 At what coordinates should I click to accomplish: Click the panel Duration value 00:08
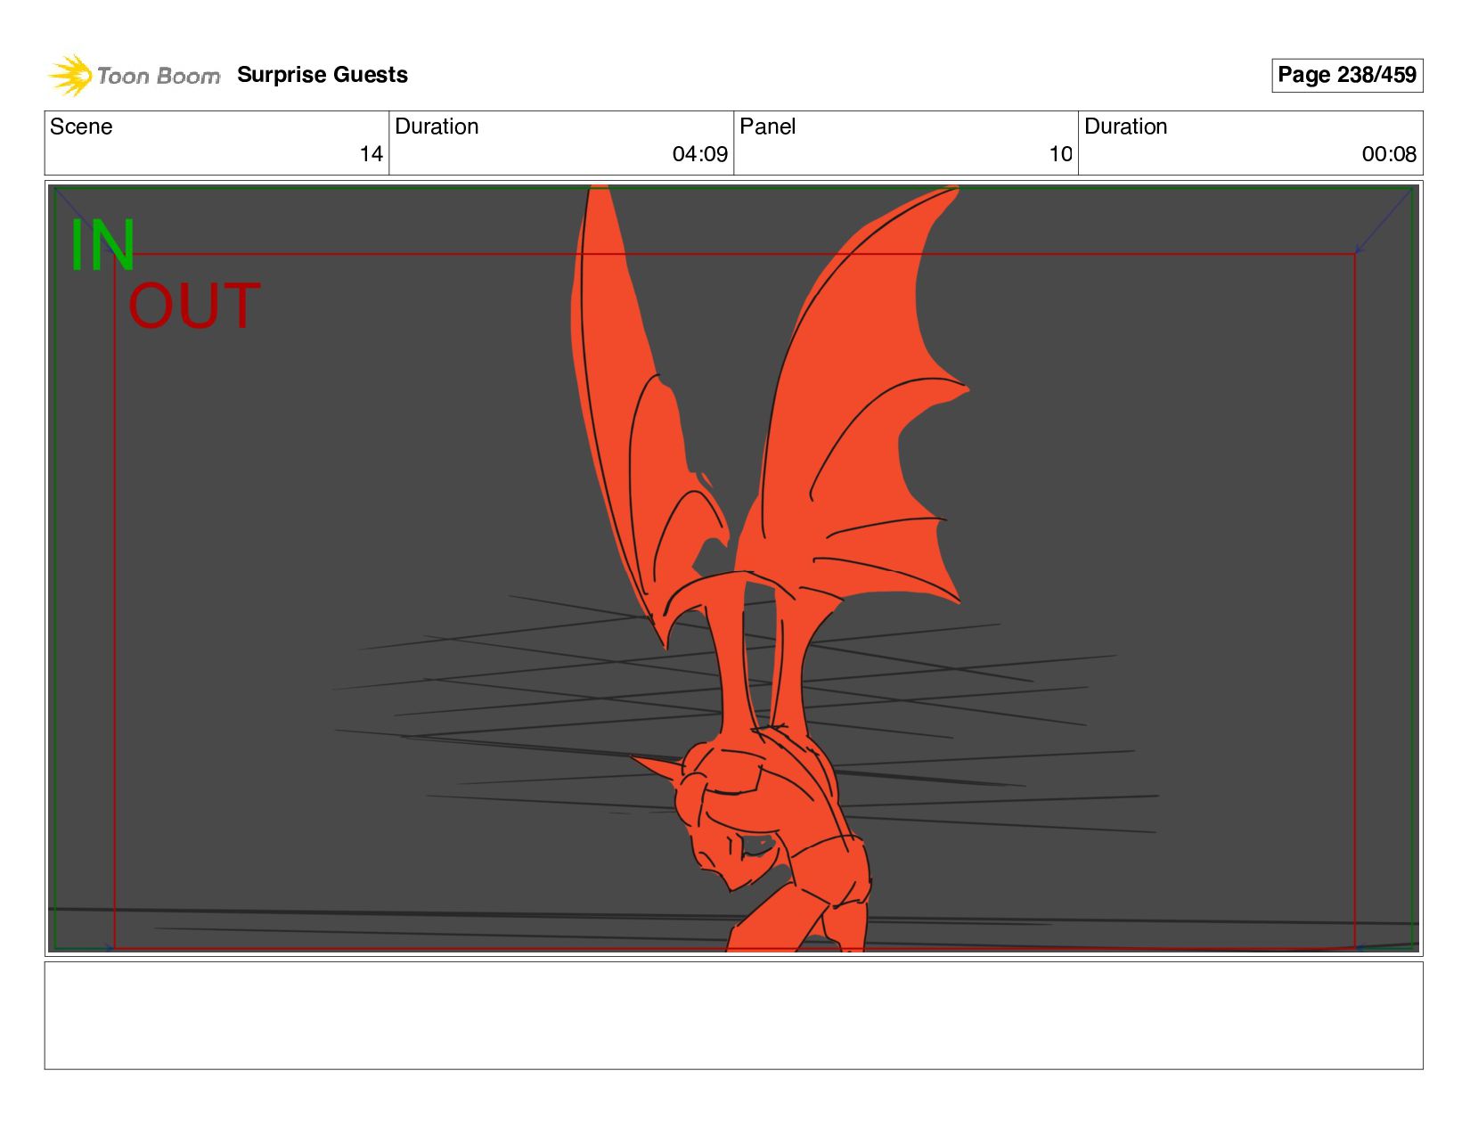(1388, 154)
